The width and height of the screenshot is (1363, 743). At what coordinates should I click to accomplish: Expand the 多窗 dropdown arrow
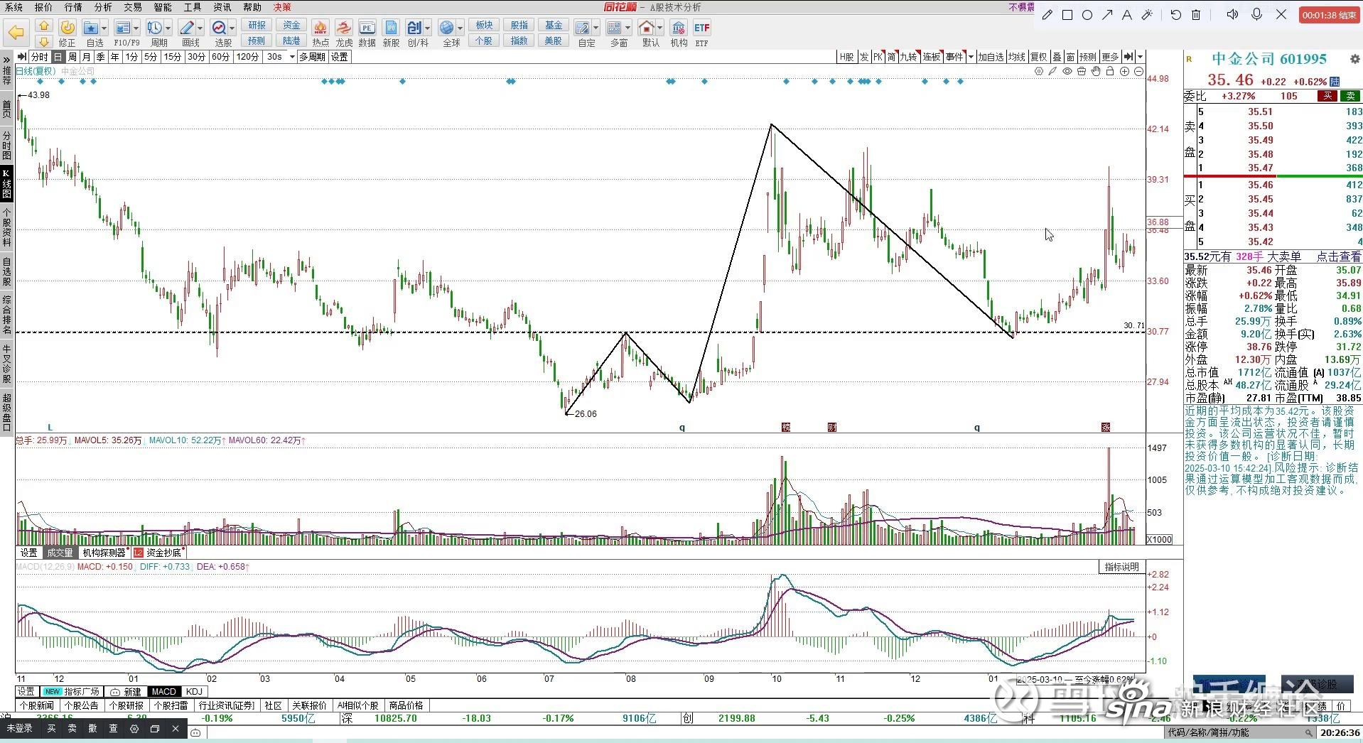(x=628, y=28)
